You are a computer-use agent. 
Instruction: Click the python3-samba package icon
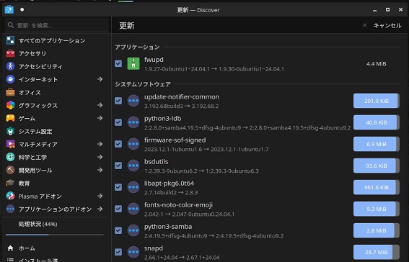tap(133, 230)
